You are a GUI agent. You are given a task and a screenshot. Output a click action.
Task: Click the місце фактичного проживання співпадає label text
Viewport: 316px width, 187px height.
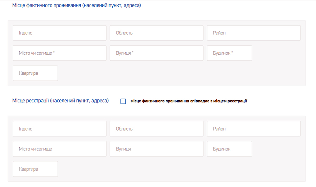pos(189,101)
